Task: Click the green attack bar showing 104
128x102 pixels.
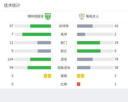Action: pyautogui.click(x=40, y=59)
